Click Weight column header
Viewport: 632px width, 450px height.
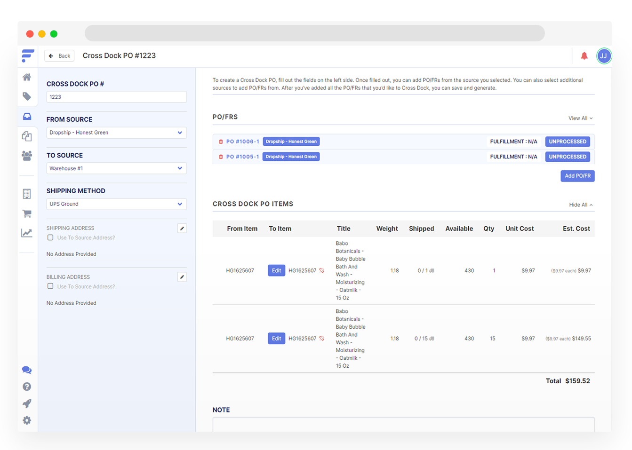[387, 229]
